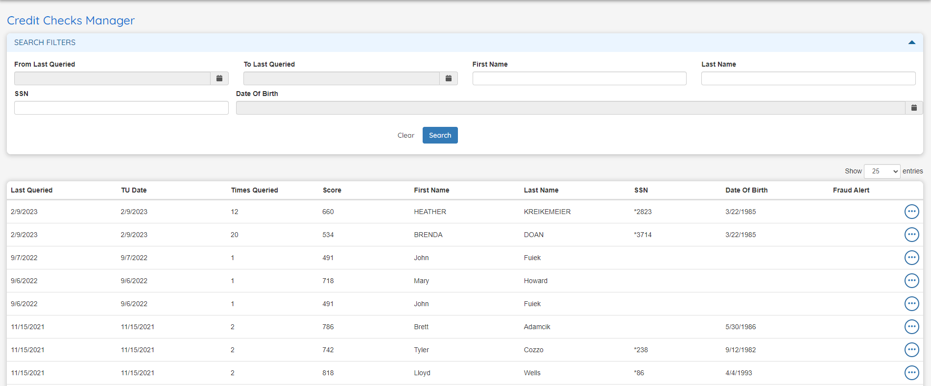Click the To Last Queried date field
Screen dimensions: 931x386
pos(341,78)
